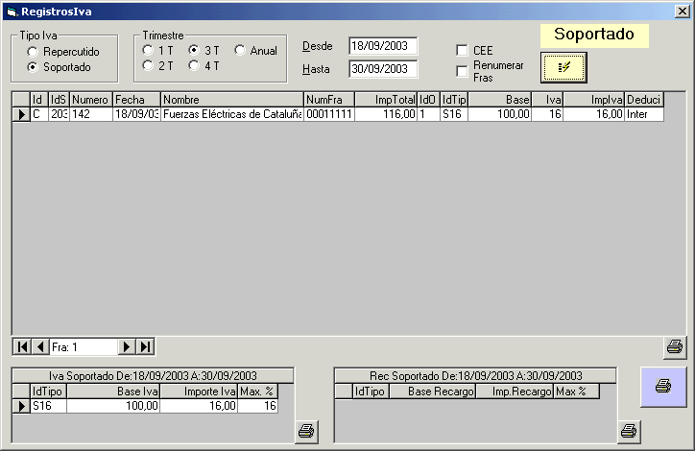Print the Iva Soportado summary table
The height and width of the screenshot is (451, 695).
coord(306,431)
